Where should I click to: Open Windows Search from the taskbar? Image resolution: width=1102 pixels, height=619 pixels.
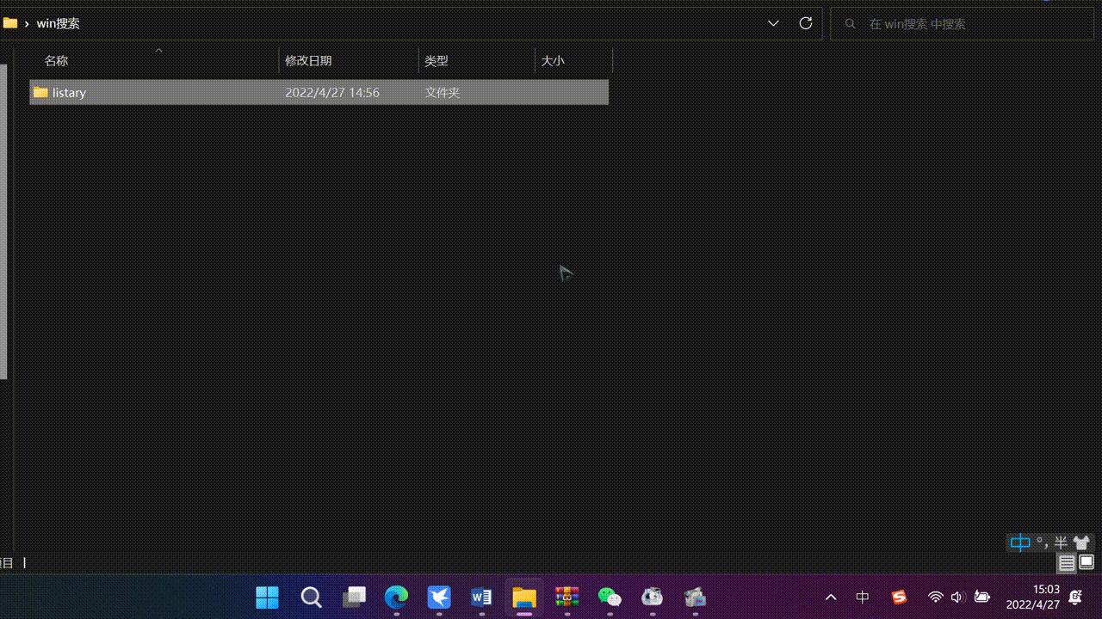point(311,597)
